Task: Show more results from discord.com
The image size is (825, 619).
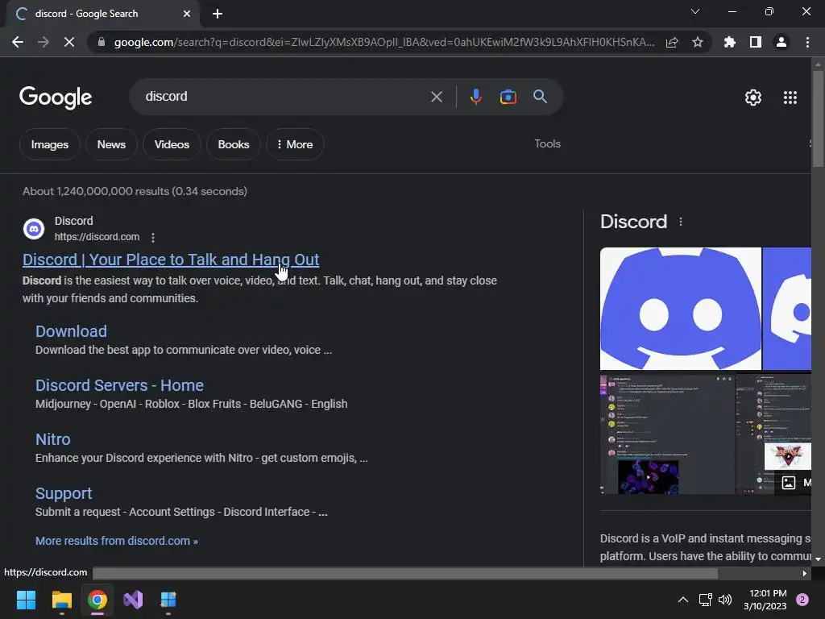Action: pos(117,541)
